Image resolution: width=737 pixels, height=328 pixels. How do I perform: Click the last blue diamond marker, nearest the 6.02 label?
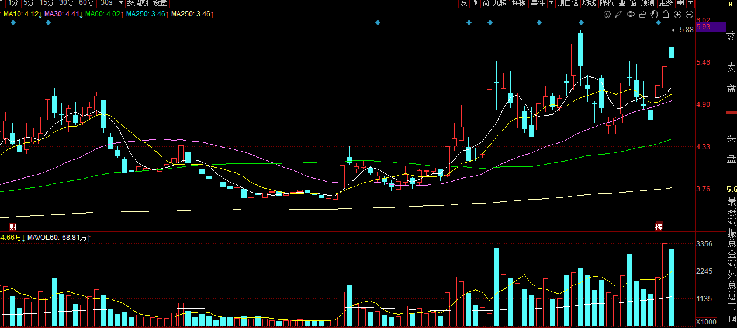click(659, 23)
